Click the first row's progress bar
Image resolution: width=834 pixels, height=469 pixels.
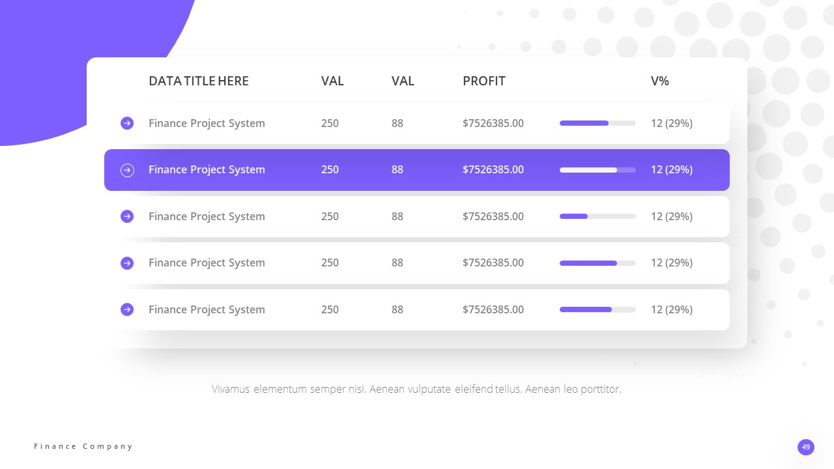pyautogui.click(x=597, y=123)
